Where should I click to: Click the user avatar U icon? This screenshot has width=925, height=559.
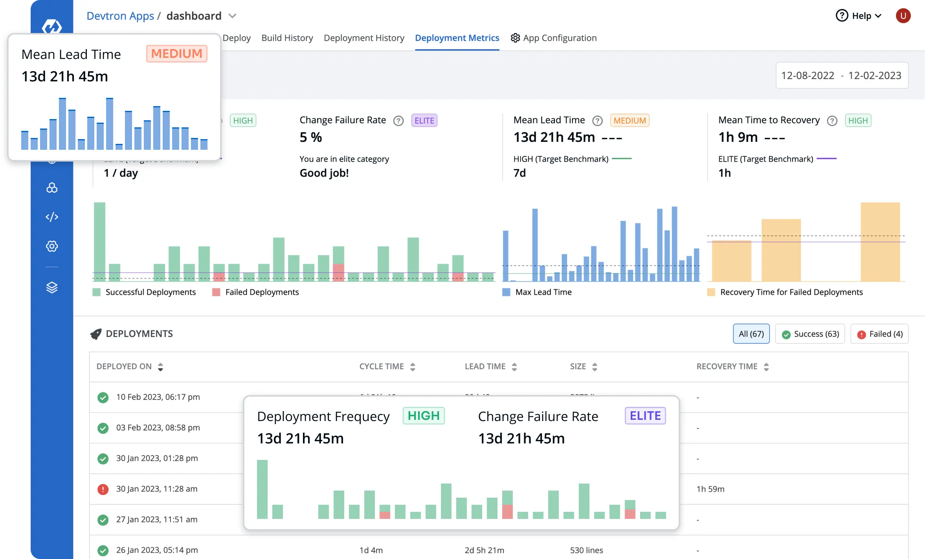tap(903, 16)
